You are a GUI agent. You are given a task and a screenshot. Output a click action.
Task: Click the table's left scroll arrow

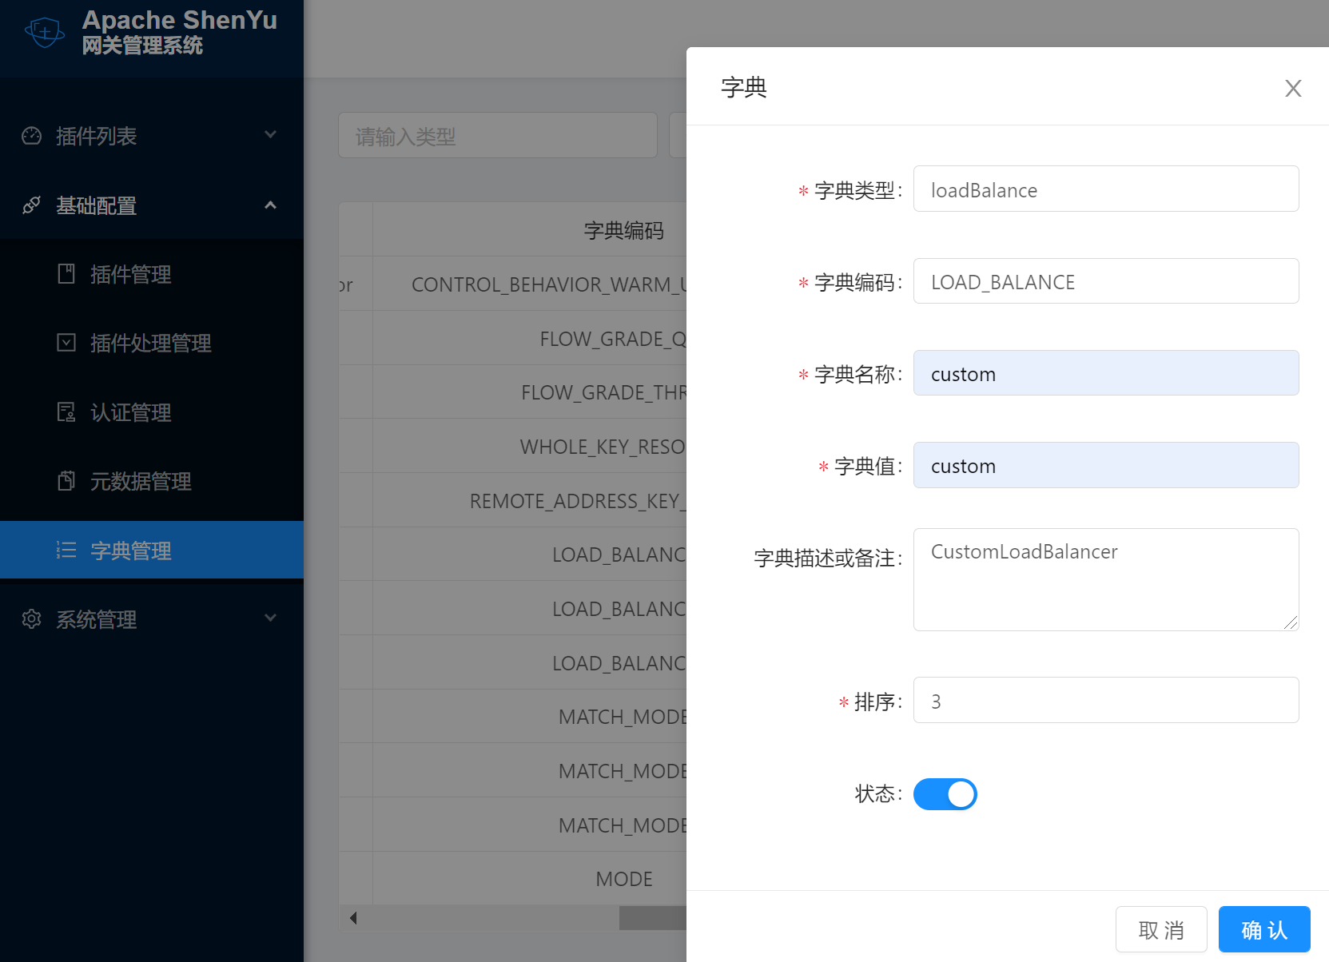click(353, 918)
